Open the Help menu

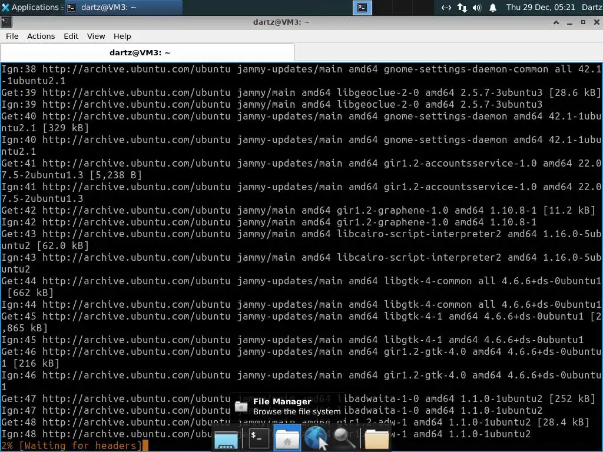[122, 36]
